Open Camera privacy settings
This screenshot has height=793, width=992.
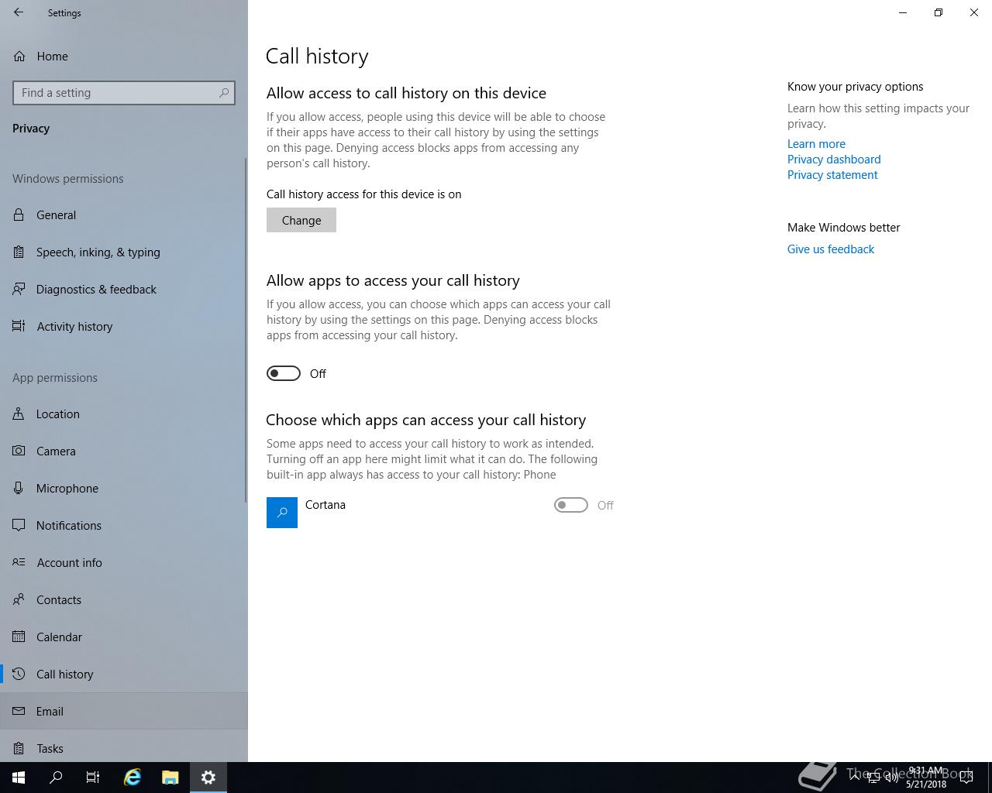click(x=122, y=451)
